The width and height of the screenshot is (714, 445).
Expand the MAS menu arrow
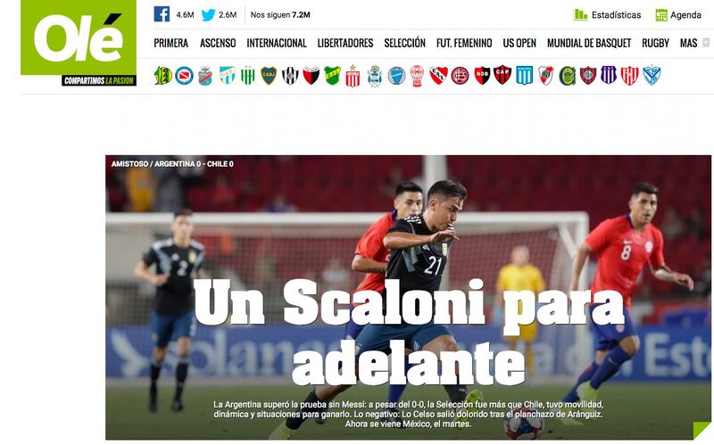point(706,43)
